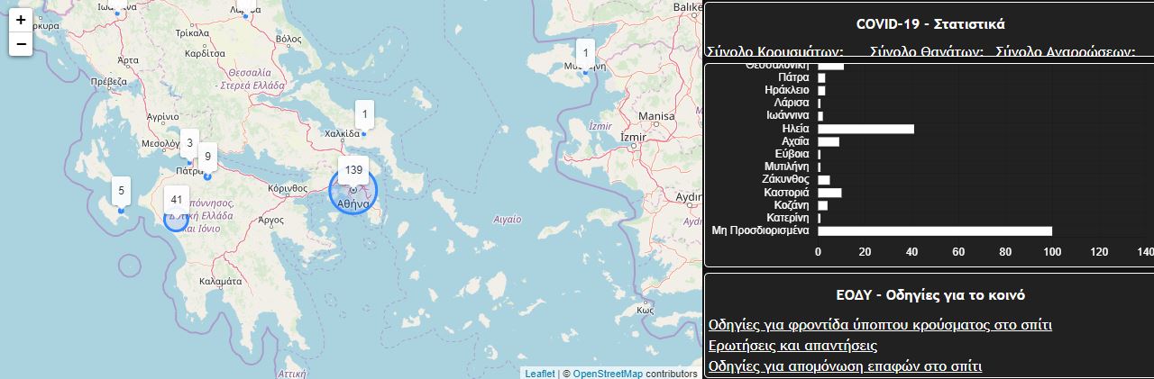Click the Ζάκυνθος bar in the chart

click(823, 180)
